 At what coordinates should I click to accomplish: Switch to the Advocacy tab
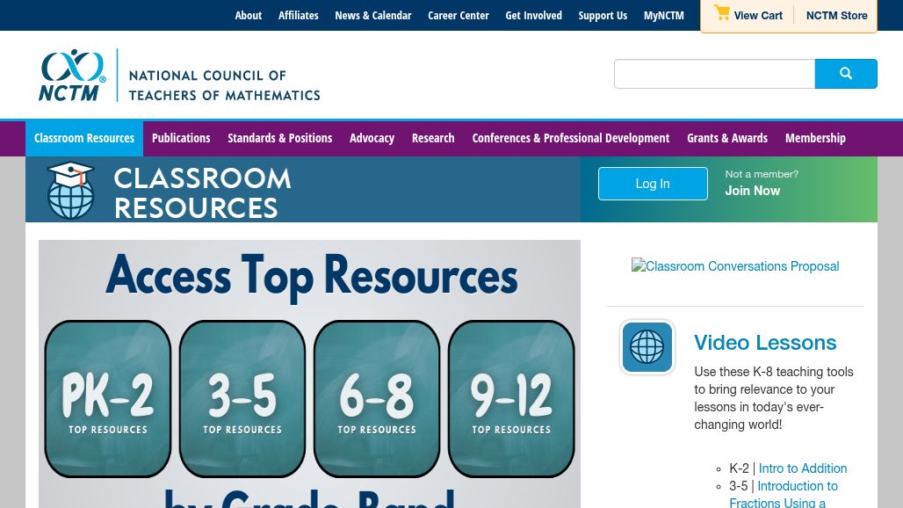tap(372, 138)
